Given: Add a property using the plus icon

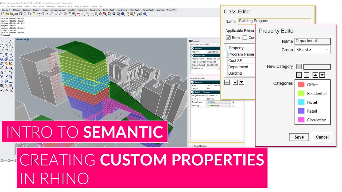Looking at the screenshot, I should (x=227, y=82).
